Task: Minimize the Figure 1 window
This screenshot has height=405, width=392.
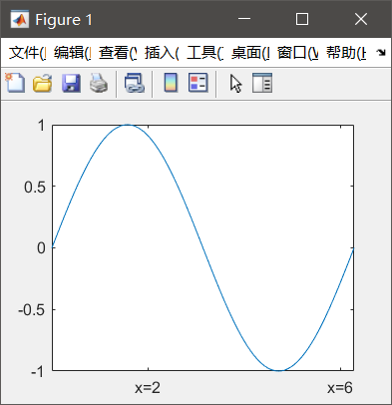Action: coord(244,19)
